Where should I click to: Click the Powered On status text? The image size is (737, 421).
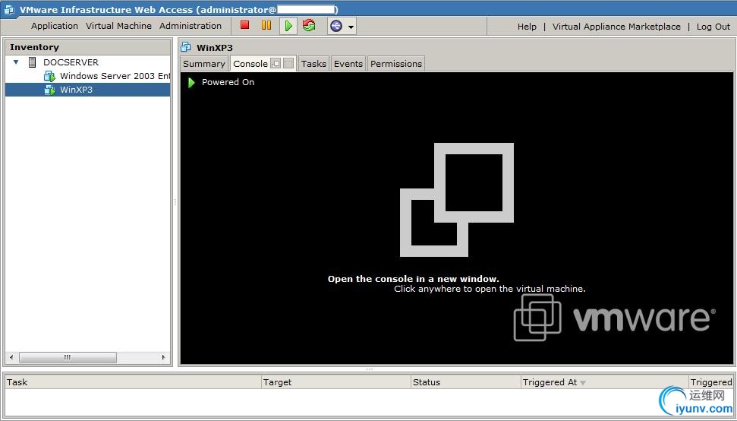point(228,82)
